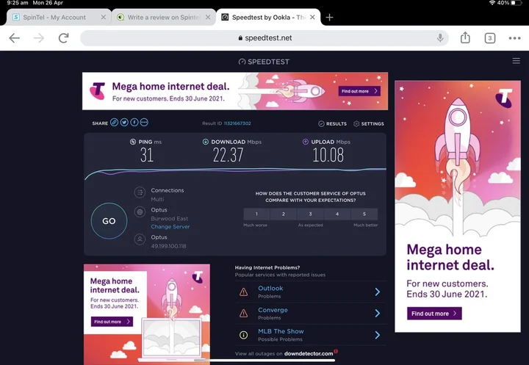Open more share options icon
Viewport: 529px width, 365px height.
[x=144, y=123]
